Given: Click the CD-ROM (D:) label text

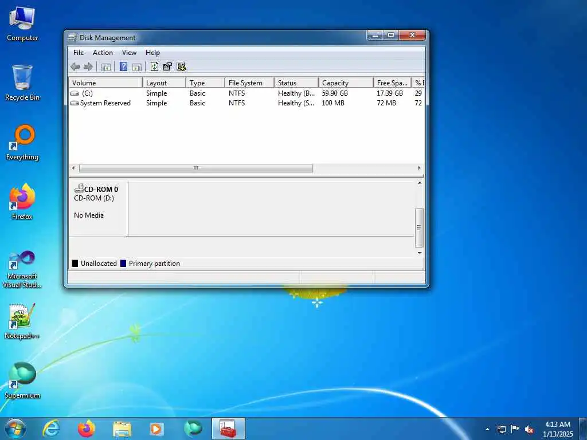Looking at the screenshot, I should (94, 198).
